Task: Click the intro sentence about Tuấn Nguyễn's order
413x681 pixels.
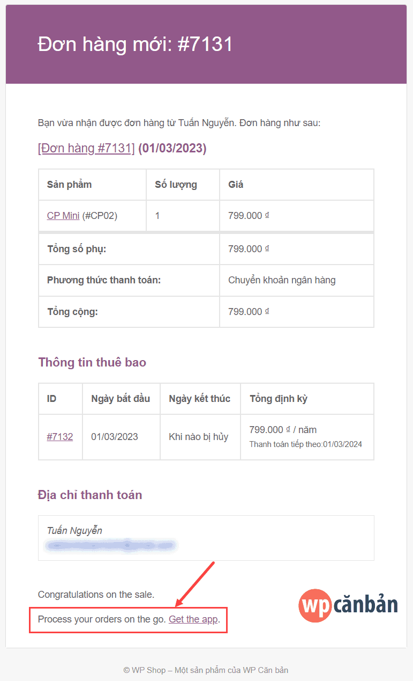Action: 179,123
